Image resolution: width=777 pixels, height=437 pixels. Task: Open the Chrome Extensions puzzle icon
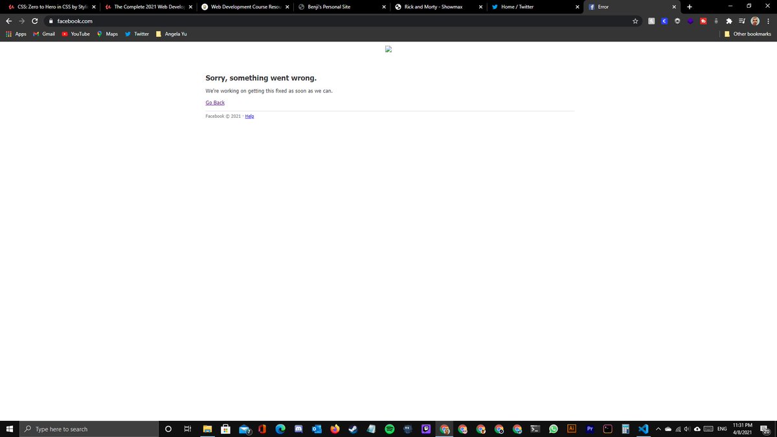coord(728,21)
